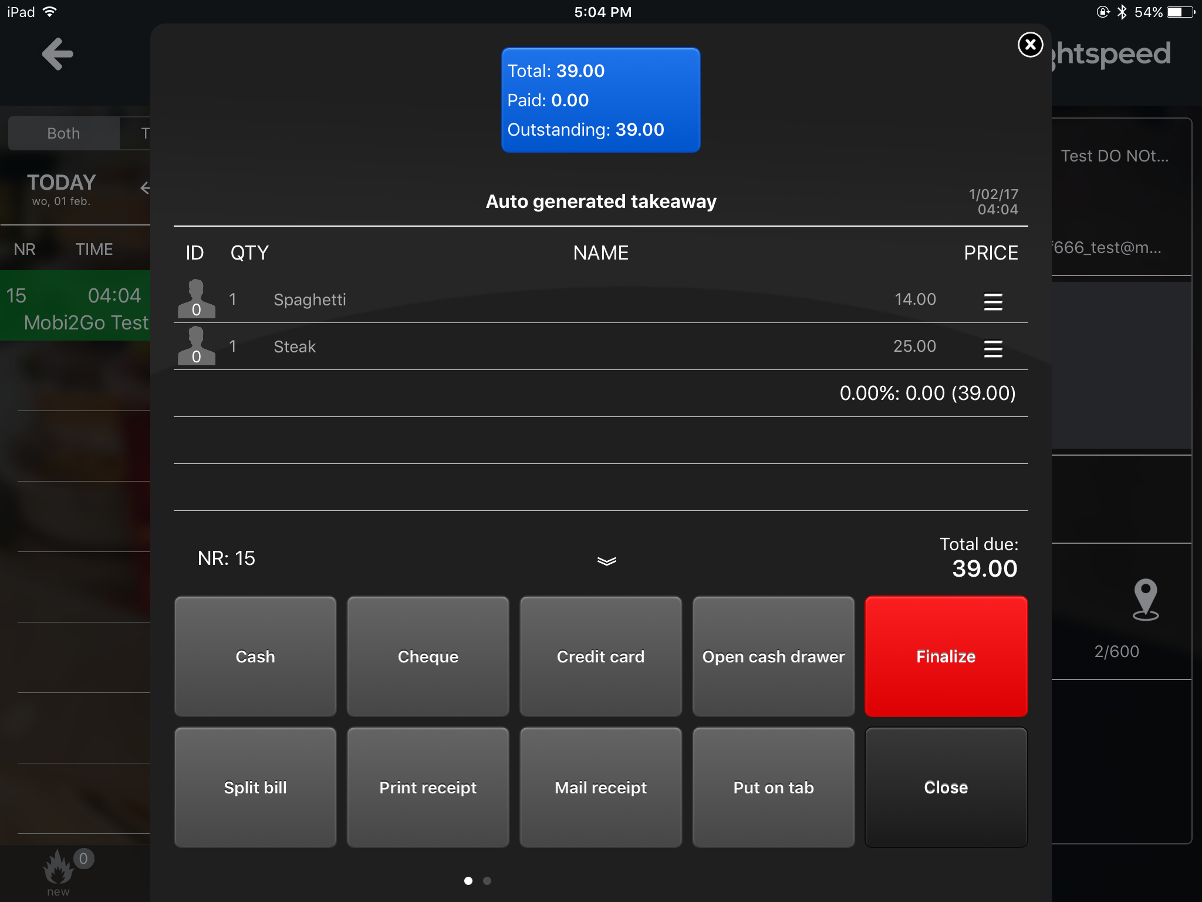Tap Mail receipt

tap(600, 787)
